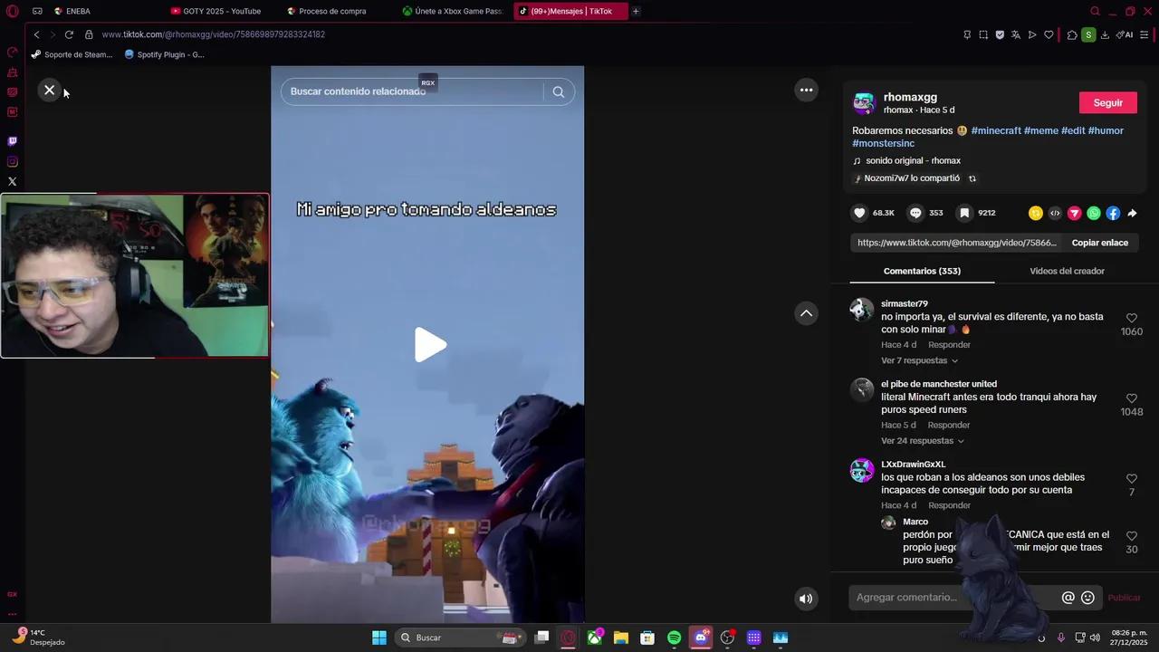Share the video to WhatsApp
Viewport: 1159px width, 652px height.
pos(1094,213)
